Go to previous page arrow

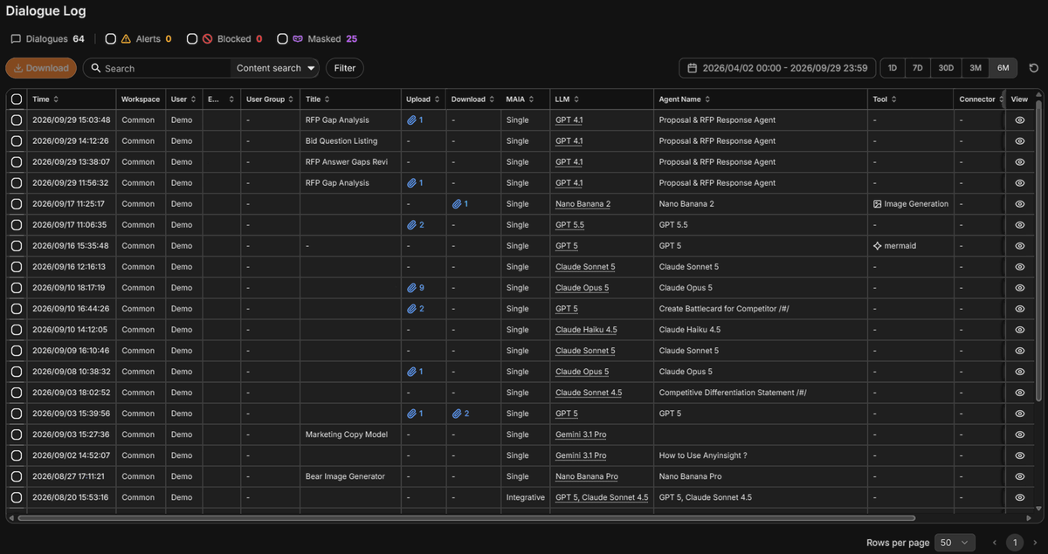click(x=994, y=543)
